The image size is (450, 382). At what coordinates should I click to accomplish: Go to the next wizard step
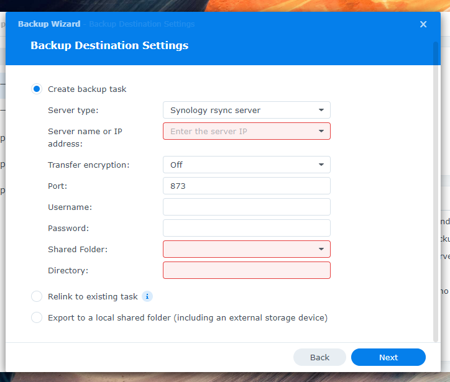point(388,357)
